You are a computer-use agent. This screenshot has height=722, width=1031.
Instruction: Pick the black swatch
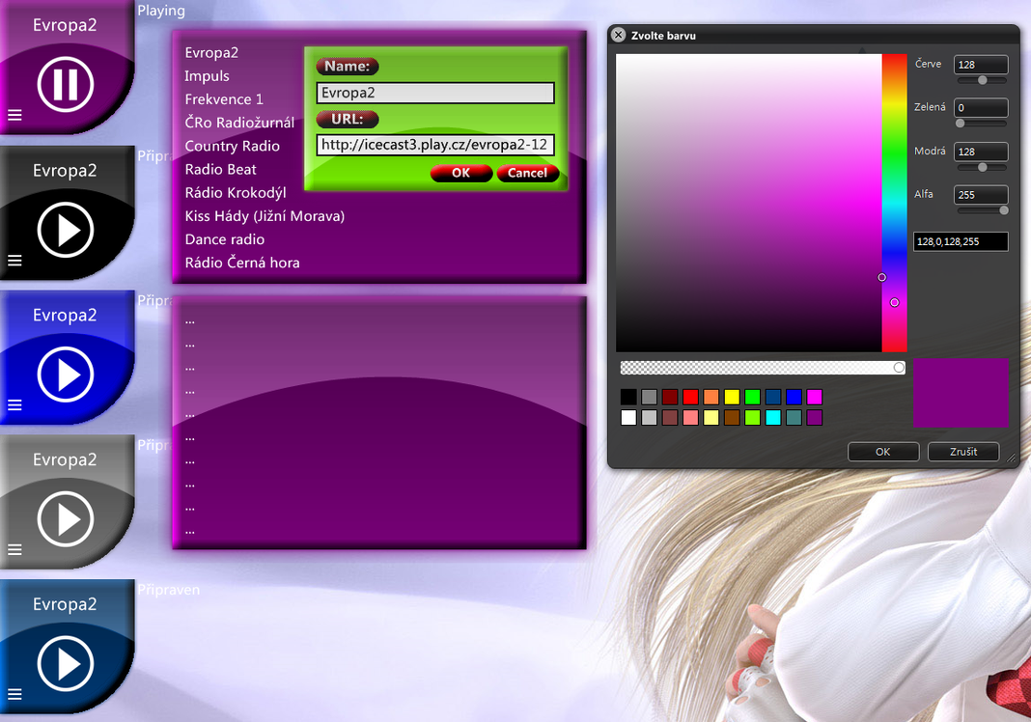coord(628,397)
